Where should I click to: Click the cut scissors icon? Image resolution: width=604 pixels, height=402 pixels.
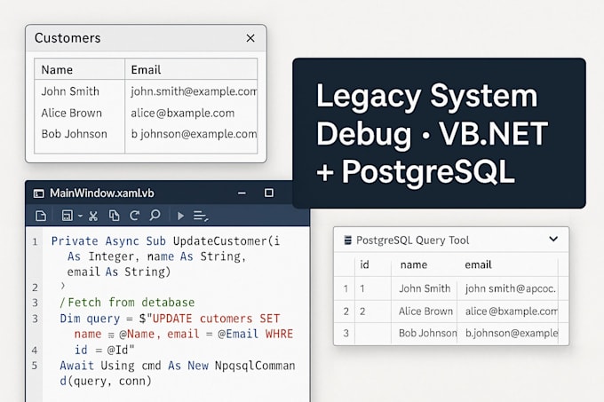pyautogui.click(x=93, y=216)
